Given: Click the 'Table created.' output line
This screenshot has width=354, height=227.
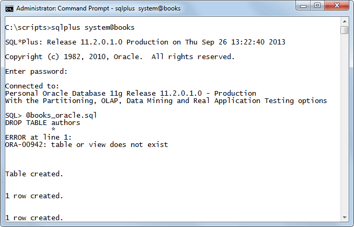Looking at the screenshot, I should pos(34,174).
